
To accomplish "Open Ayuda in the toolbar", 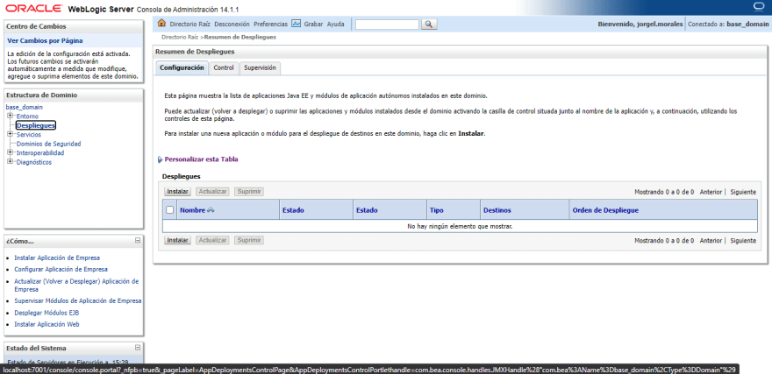I will pyautogui.click(x=336, y=24).
